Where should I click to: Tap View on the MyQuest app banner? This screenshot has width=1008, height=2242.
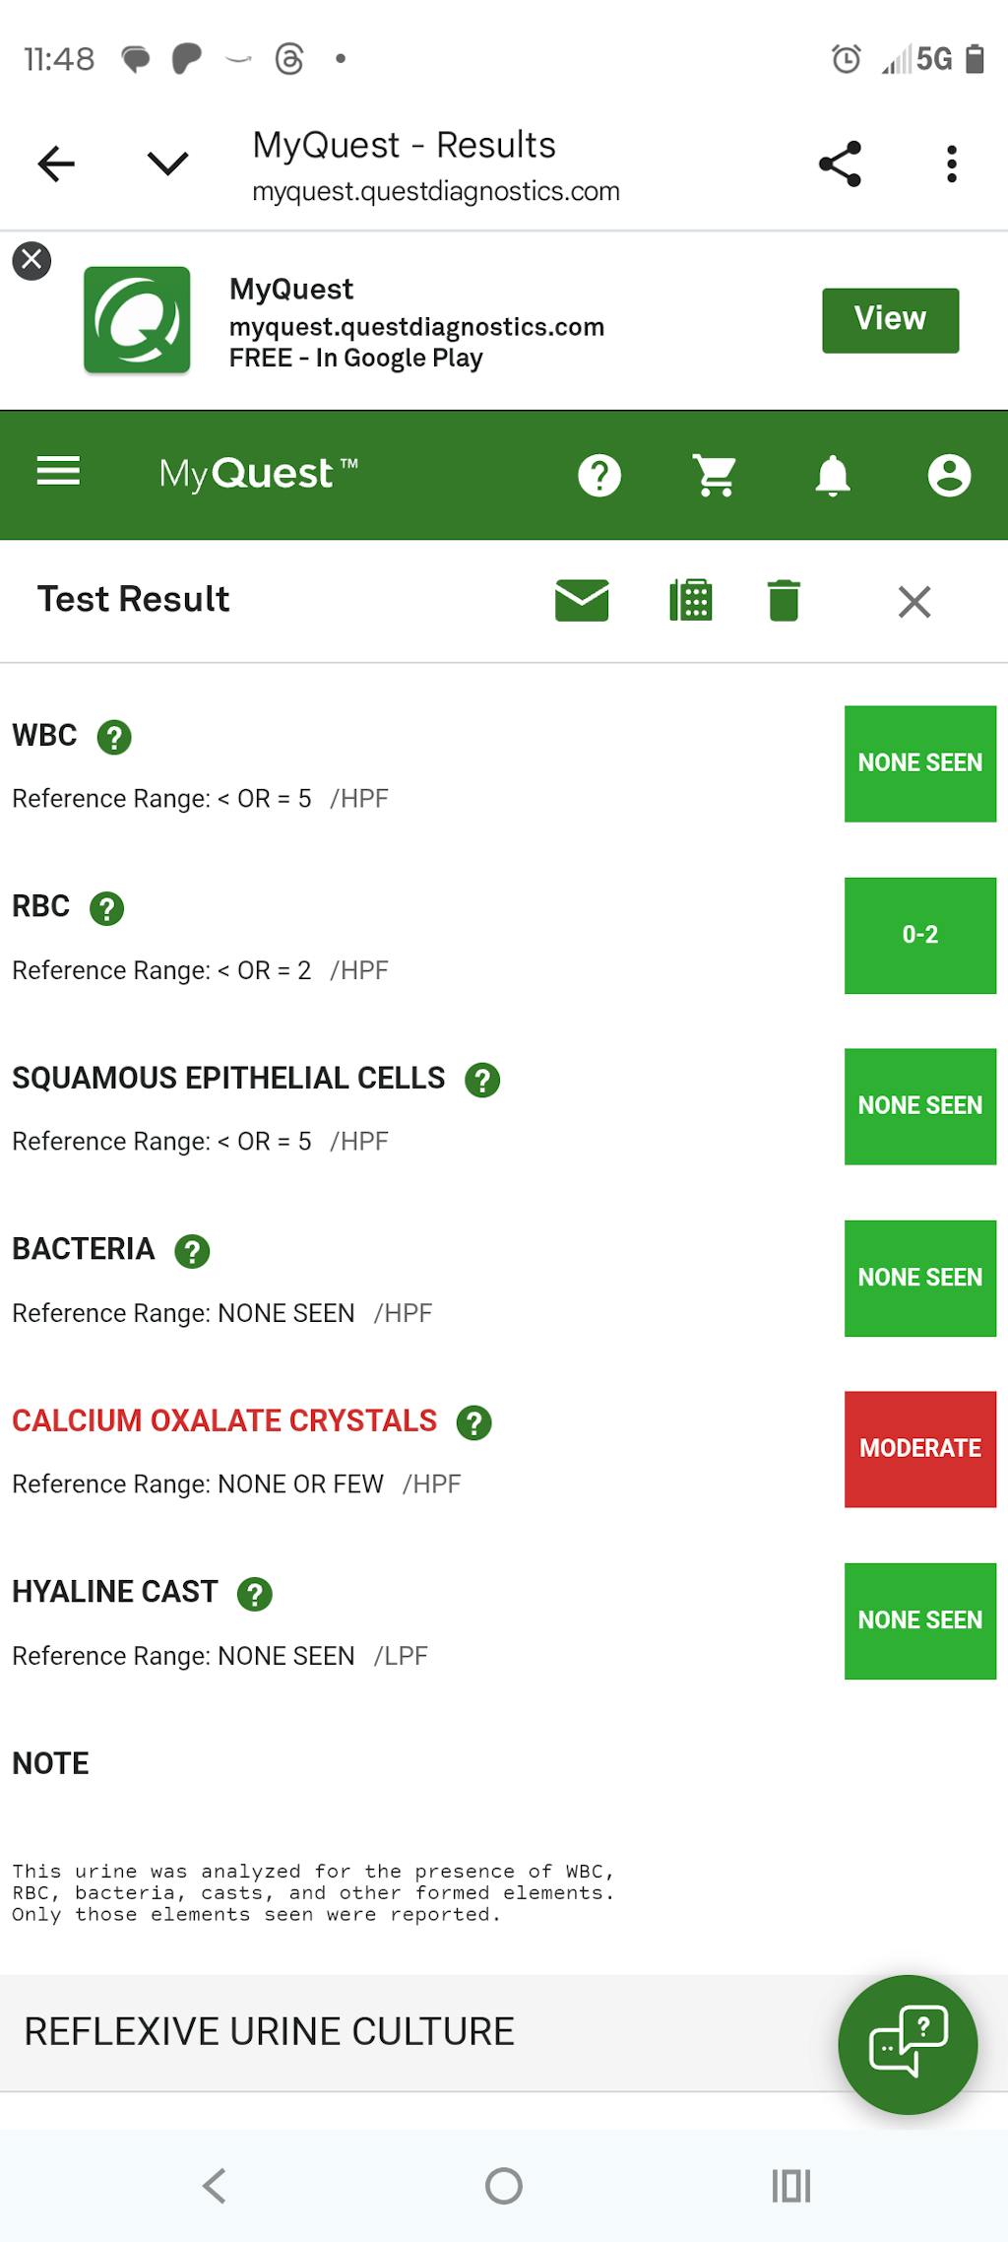890,319
